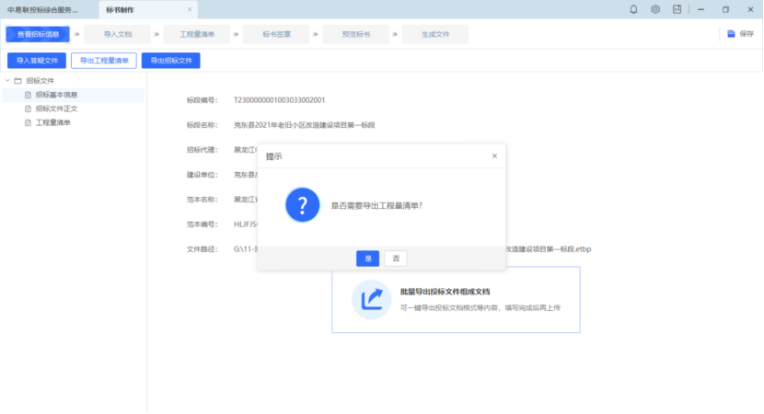
Task: Decline export by clicking 否
Action: [395, 259]
